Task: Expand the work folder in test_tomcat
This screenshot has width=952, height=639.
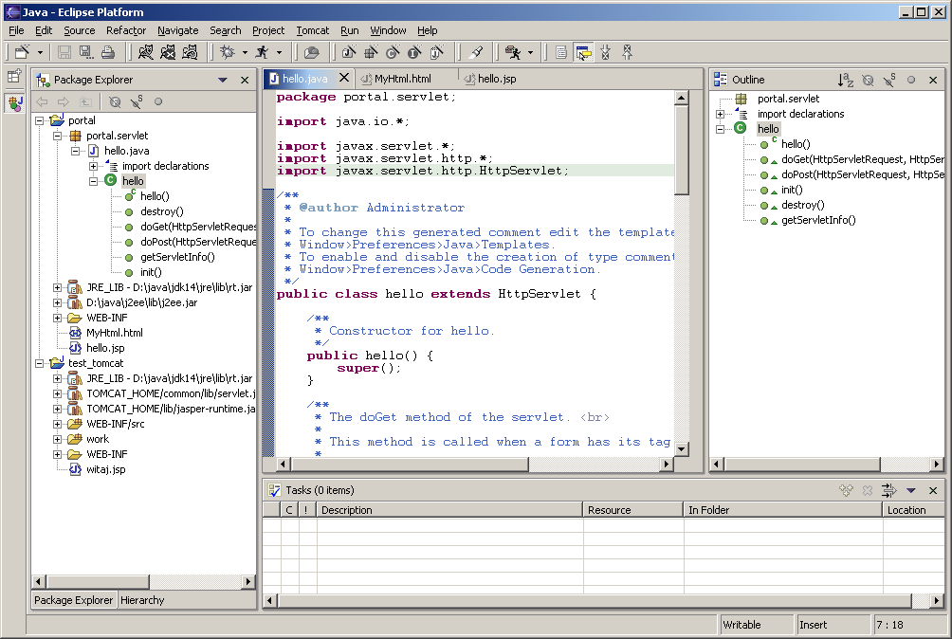Action: click(x=57, y=439)
